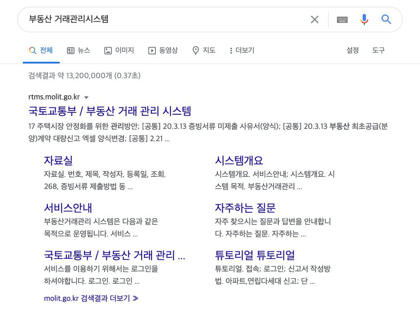Viewport: 420px width, 314px height.
Task: Open the 도구 options
Action: [378, 50]
